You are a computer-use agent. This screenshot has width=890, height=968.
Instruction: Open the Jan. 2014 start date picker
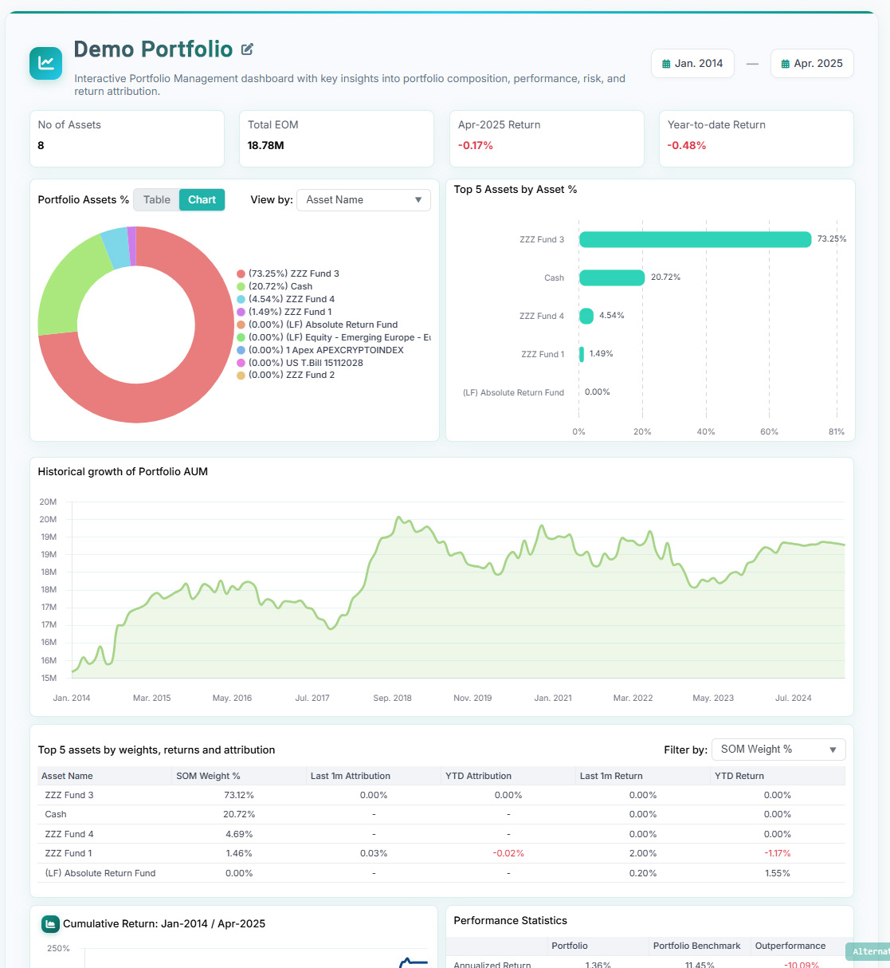click(x=692, y=64)
